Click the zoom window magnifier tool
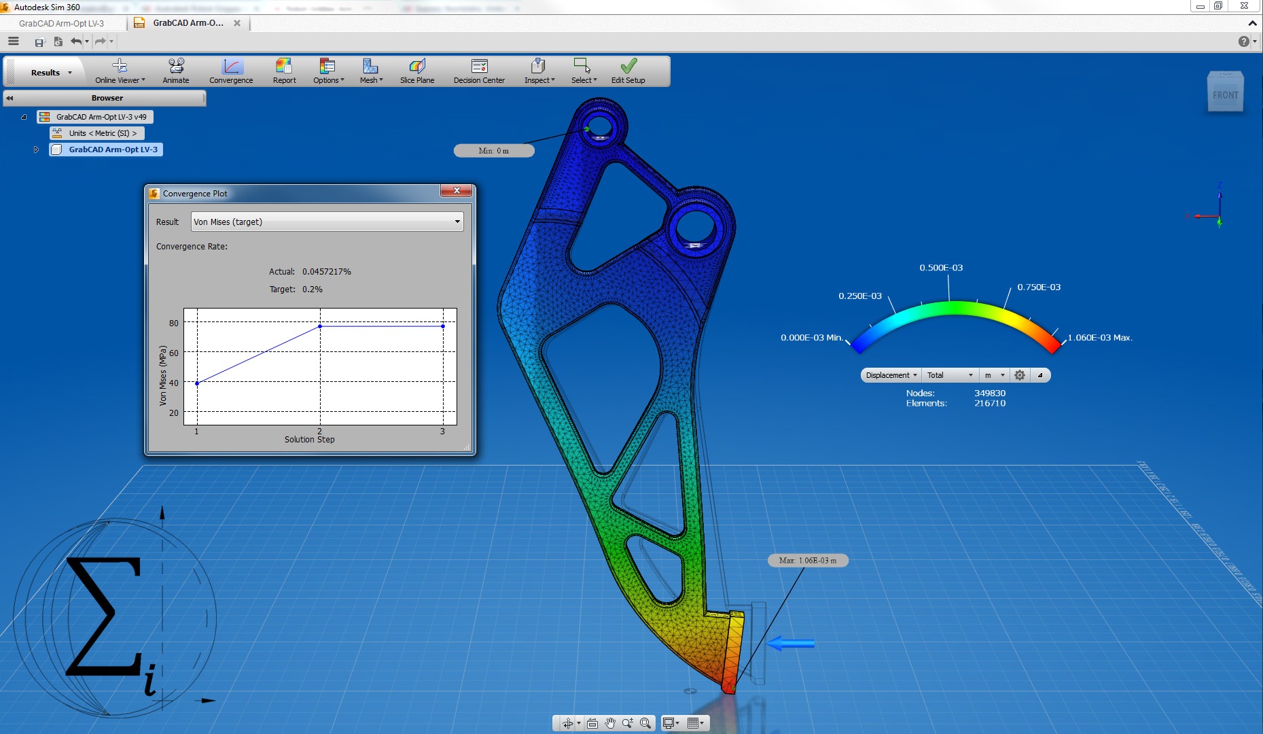The image size is (1263, 734). [645, 723]
